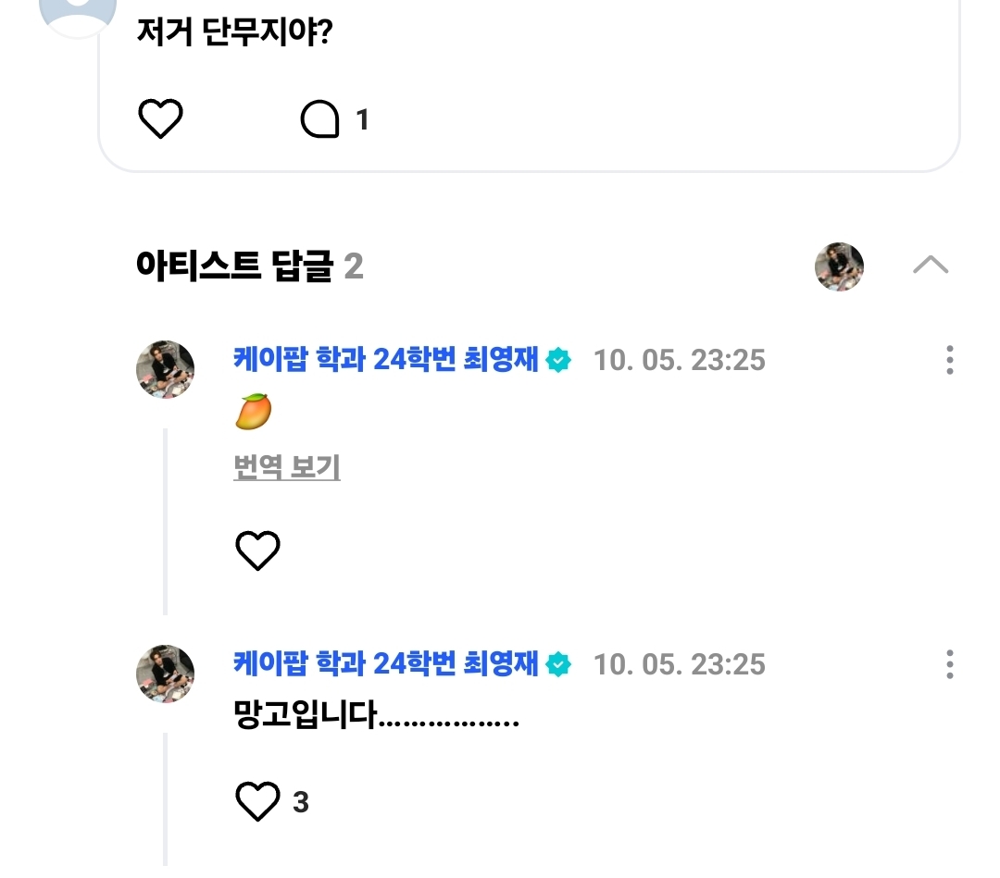Viewport: 1000px width, 878px height.
Task: Click the reply count 1 next to the bubble
Action: coord(362,119)
